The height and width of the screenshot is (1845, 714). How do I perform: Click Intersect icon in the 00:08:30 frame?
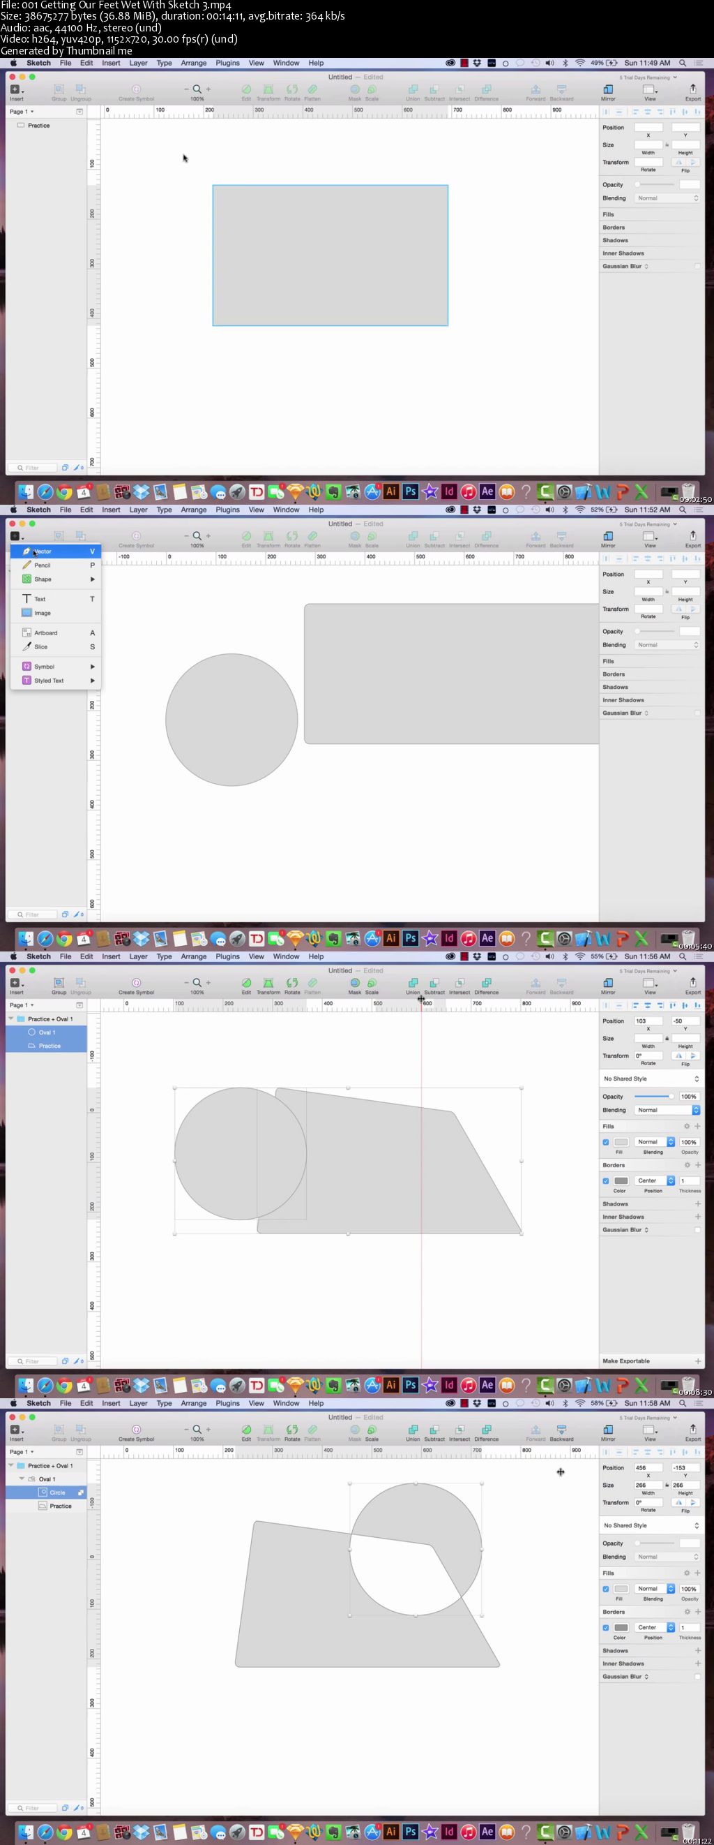pos(459,983)
